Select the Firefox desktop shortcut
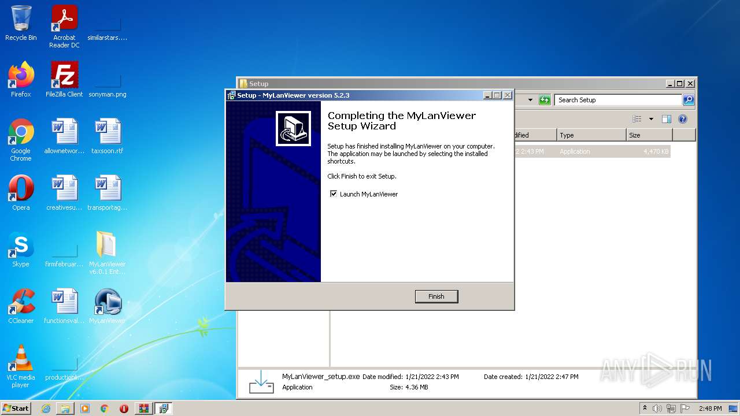 pos(21,80)
